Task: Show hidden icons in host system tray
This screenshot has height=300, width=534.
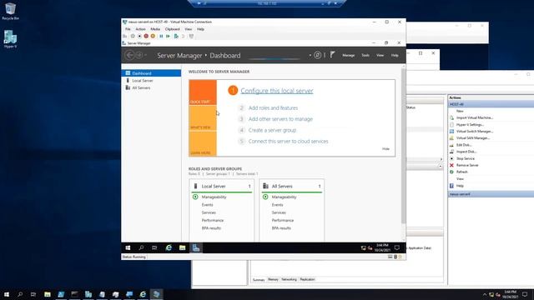Action: coord(485,294)
